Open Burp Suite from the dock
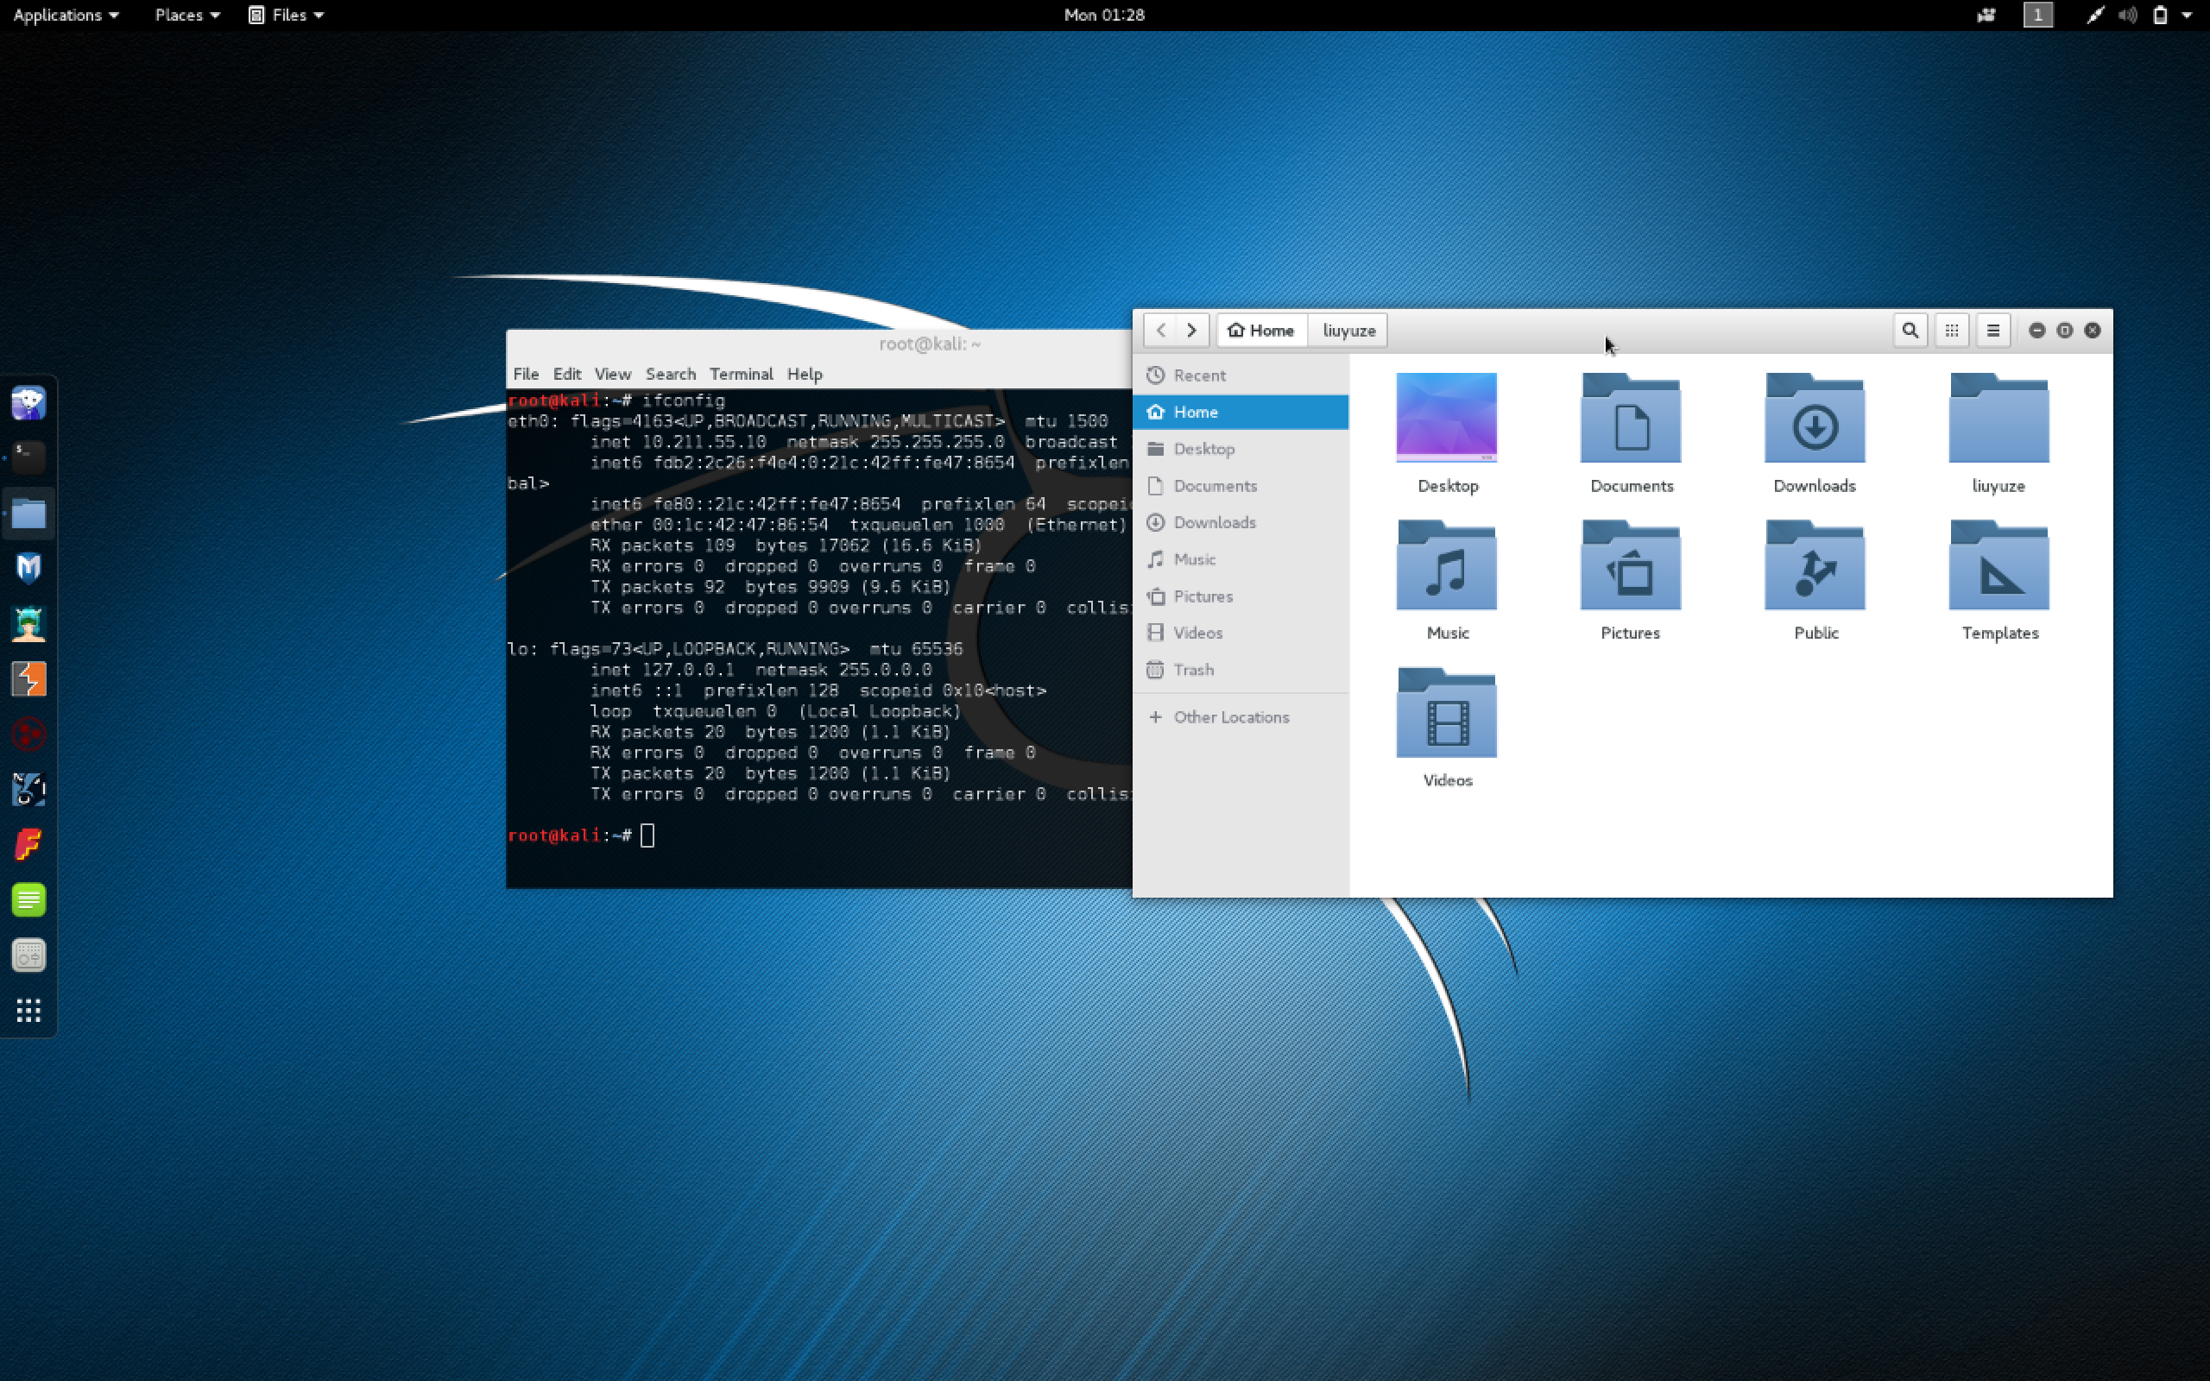This screenshot has width=2210, height=1381. 28,678
